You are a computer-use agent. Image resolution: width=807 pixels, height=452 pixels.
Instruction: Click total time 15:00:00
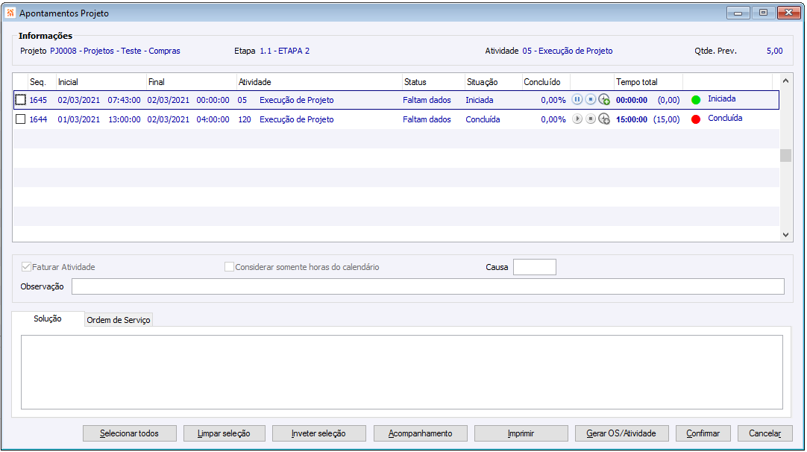coord(632,119)
